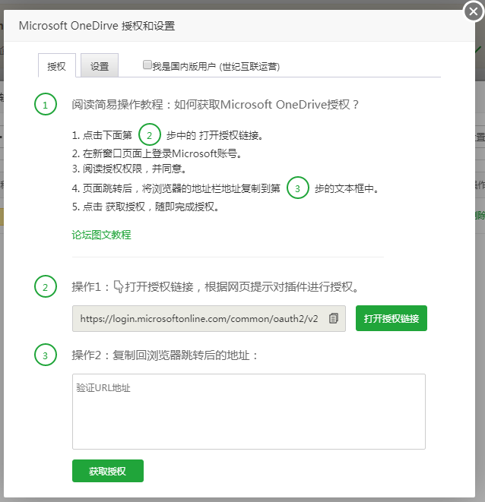The image size is (485, 502).
Task: Switch to the 授权 tab
Action: [x=57, y=66]
